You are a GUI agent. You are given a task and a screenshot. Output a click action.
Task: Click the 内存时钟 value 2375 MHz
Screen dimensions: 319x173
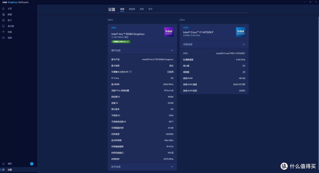click(x=168, y=159)
